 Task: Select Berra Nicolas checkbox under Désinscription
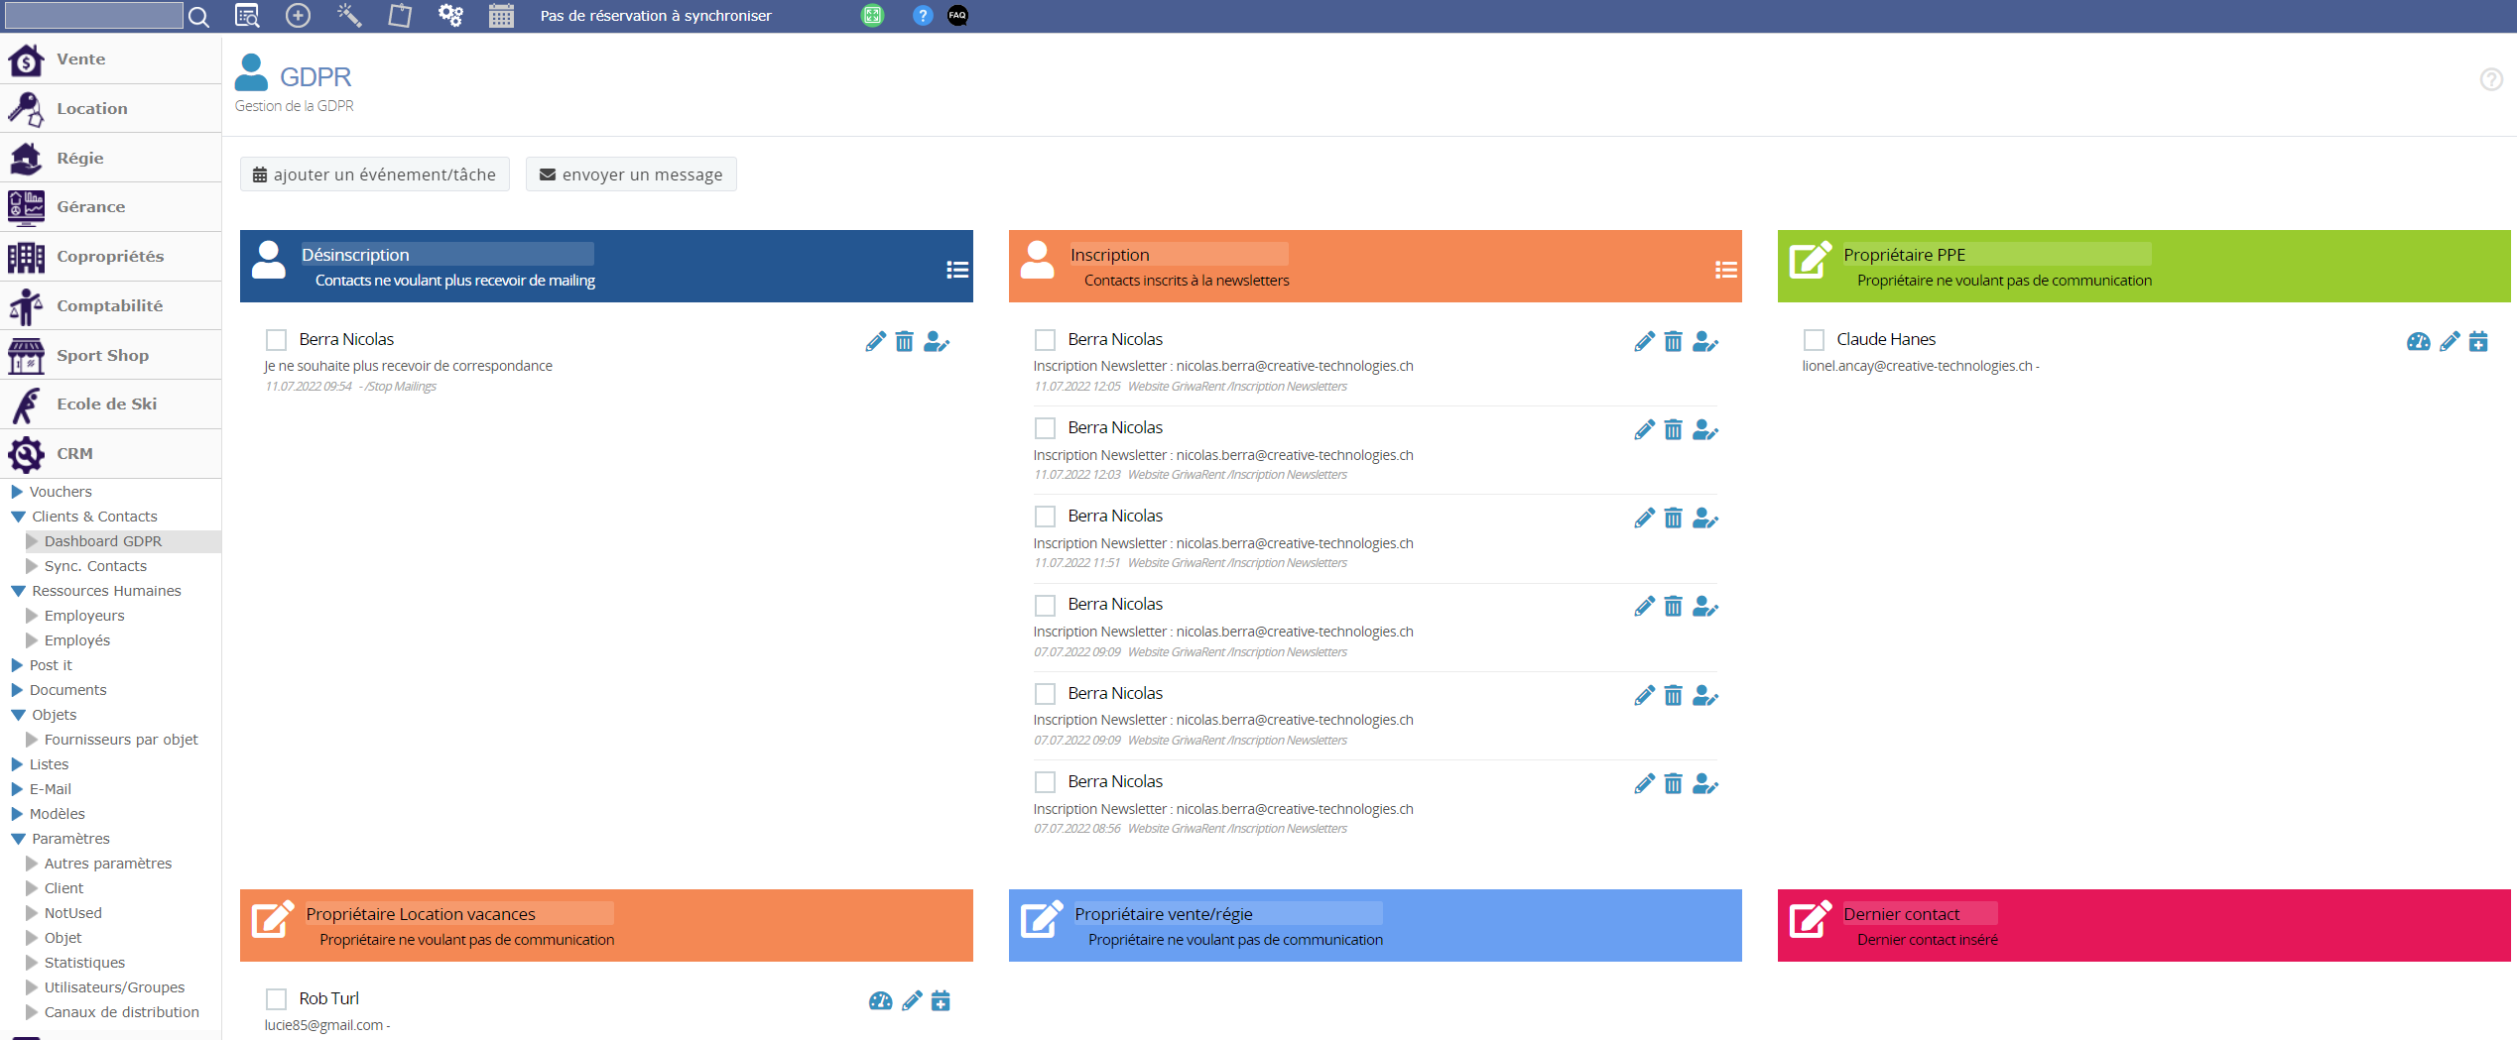coord(277,340)
